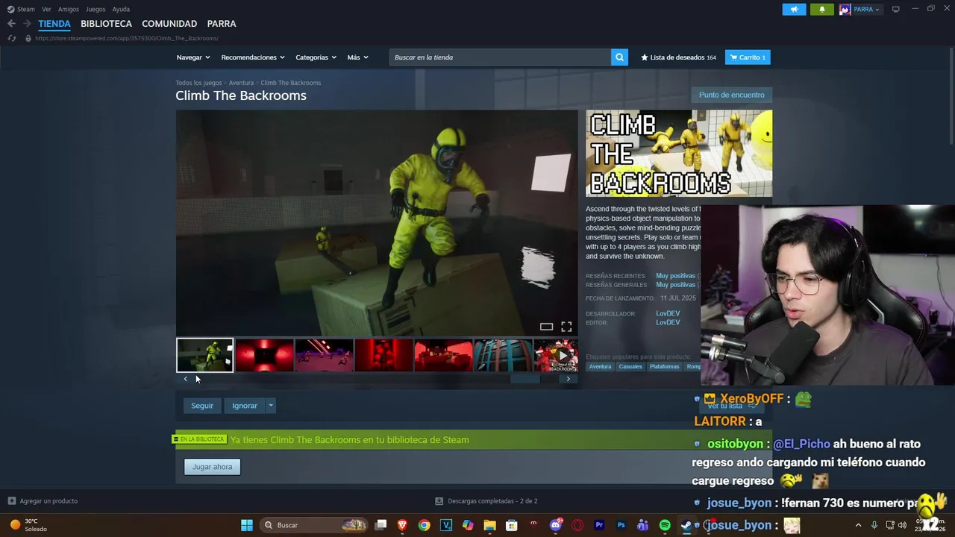Open Brave browser from taskbar
The height and width of the screenshot is (537, 955).
point(402,525)
